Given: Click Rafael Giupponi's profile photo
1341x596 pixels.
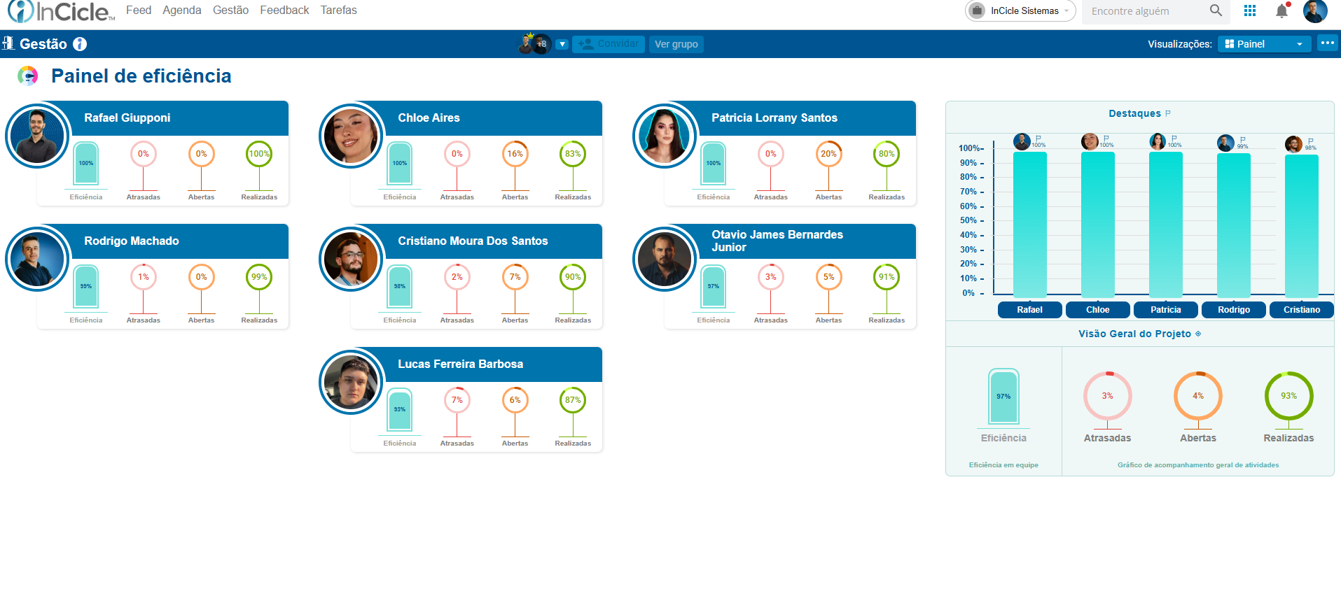Looking at the screenshot, I should pyautogui.click(x=38, y=136).
